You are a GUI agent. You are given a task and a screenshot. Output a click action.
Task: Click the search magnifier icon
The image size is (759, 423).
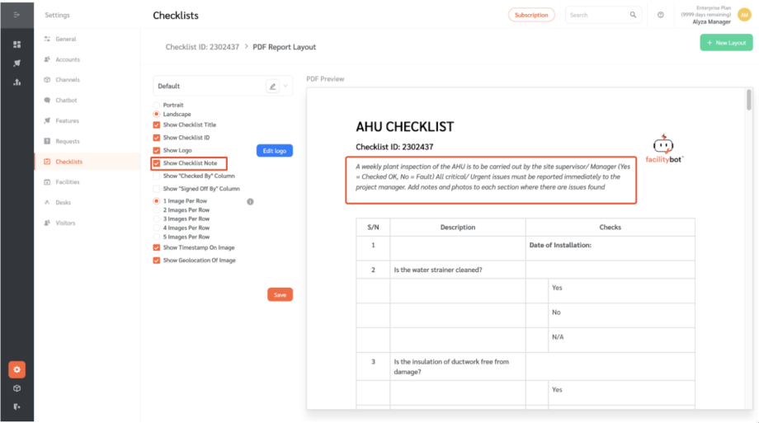[x=634, y=15]
